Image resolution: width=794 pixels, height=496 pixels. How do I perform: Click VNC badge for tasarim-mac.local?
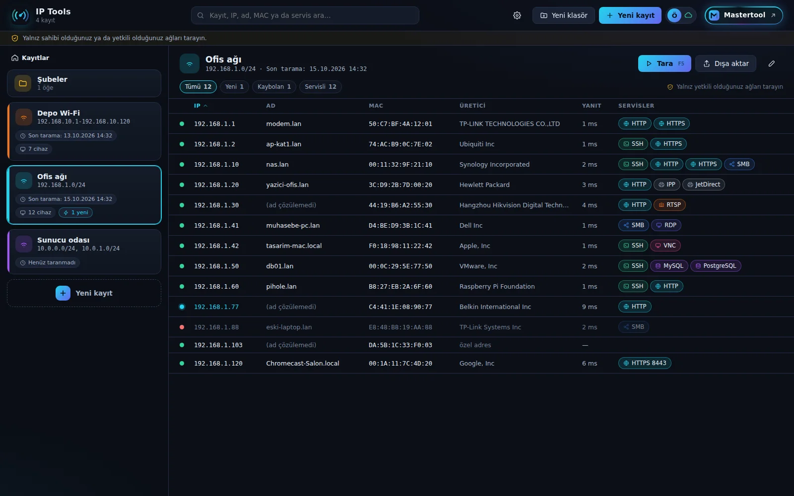pyautogui.click(x=665, y=246)
